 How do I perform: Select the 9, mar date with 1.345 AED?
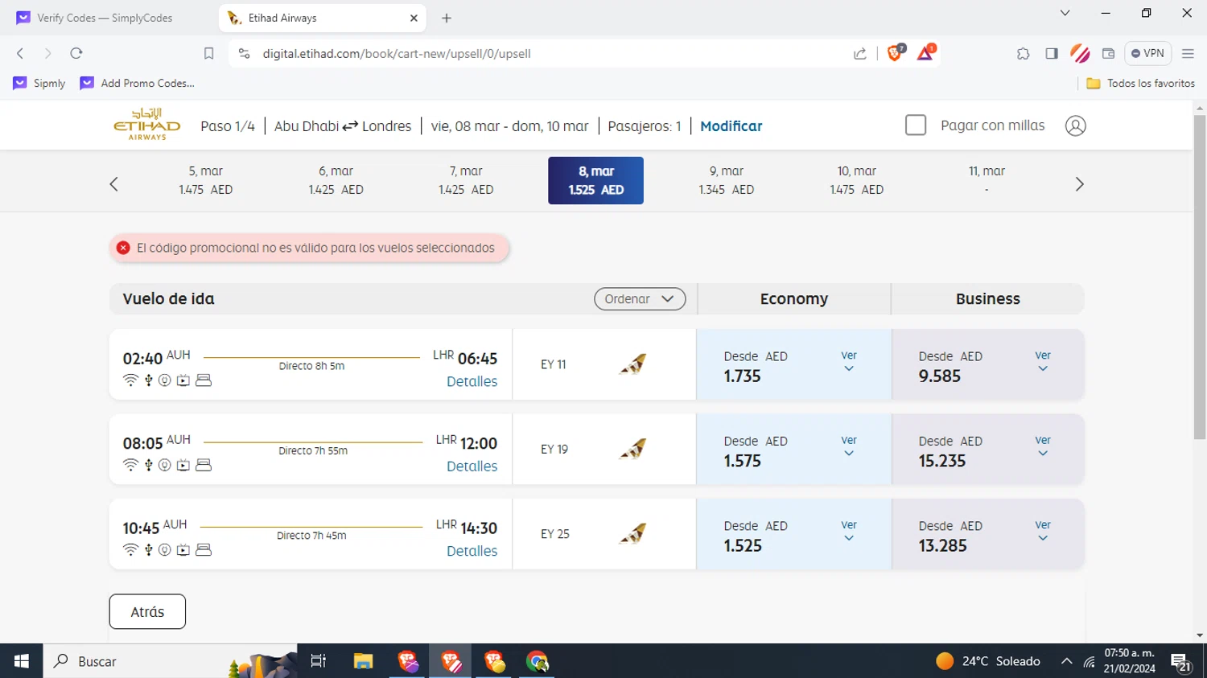(x=727, y=180)
